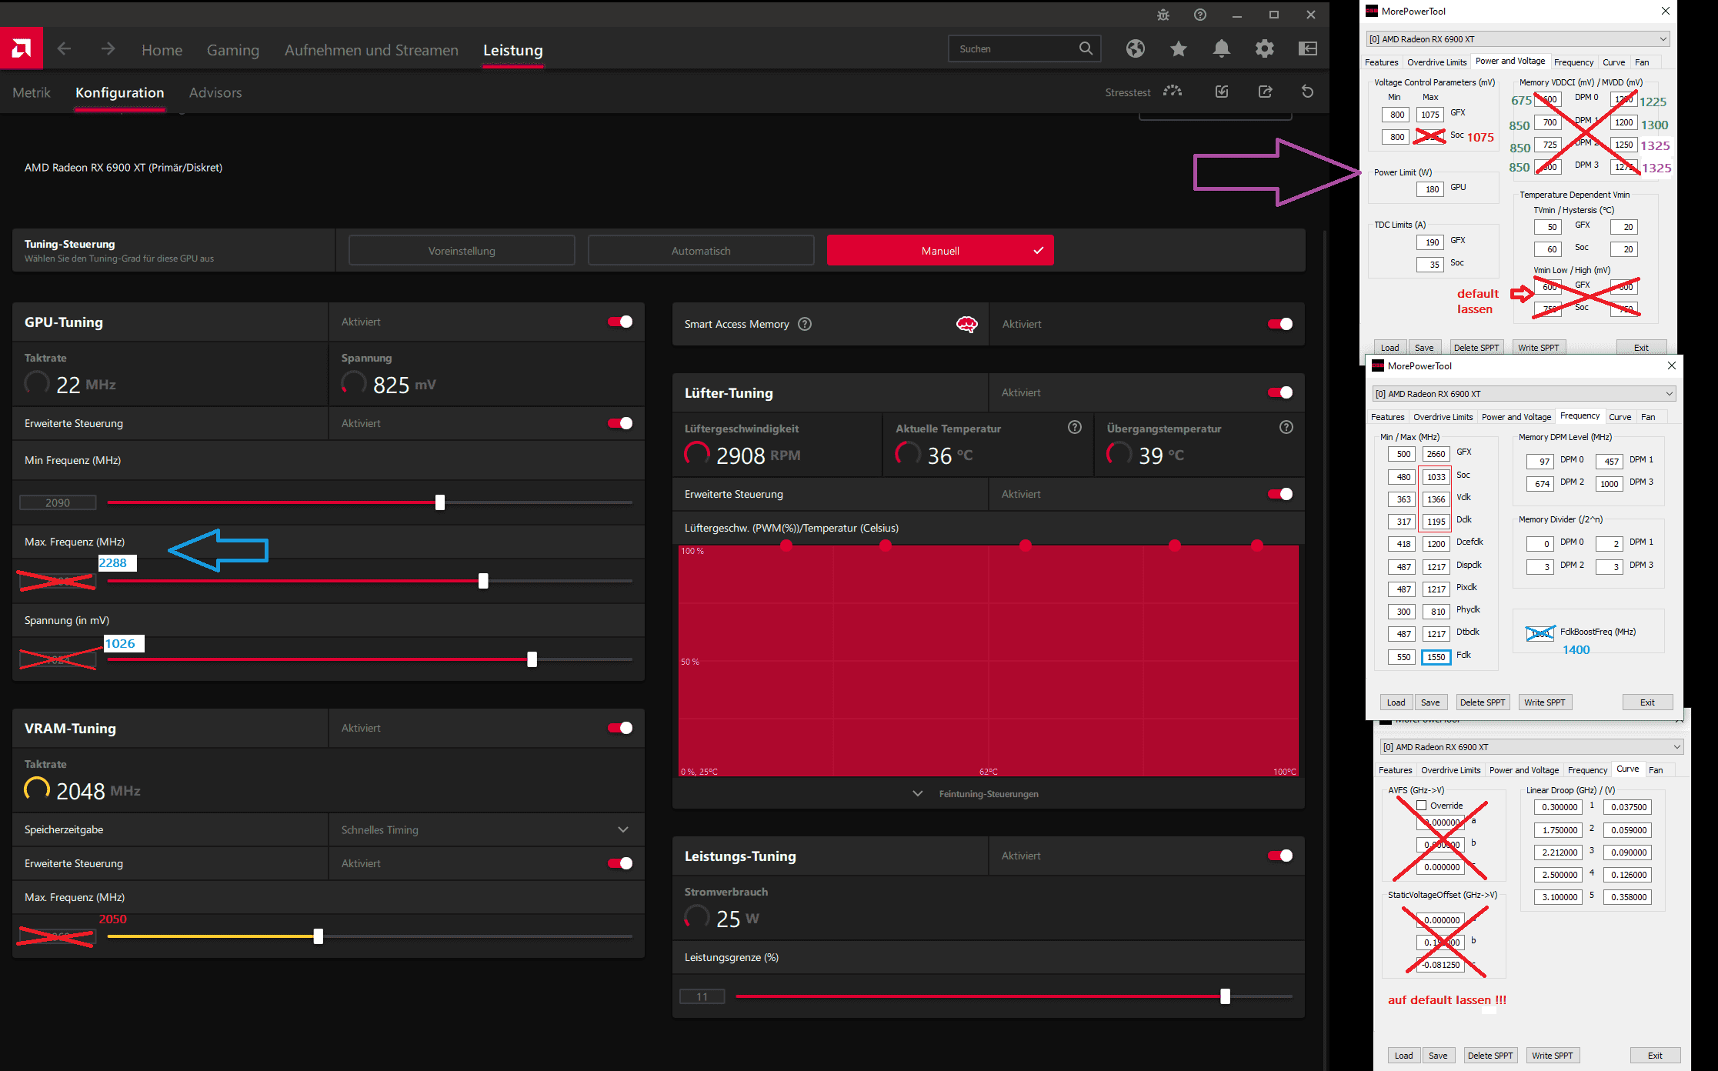Screen dimensions: 1718x1071
Task: Open Smart Access Memory help icon
Action: point(805,324)
